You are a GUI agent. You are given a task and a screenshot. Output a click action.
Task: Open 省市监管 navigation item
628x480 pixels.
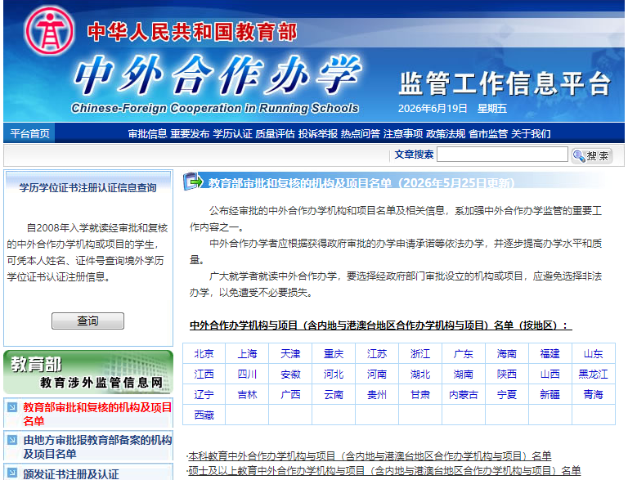point(488,133)
